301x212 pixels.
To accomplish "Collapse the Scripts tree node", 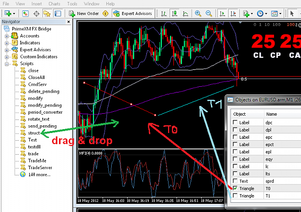I will point(7,64).
